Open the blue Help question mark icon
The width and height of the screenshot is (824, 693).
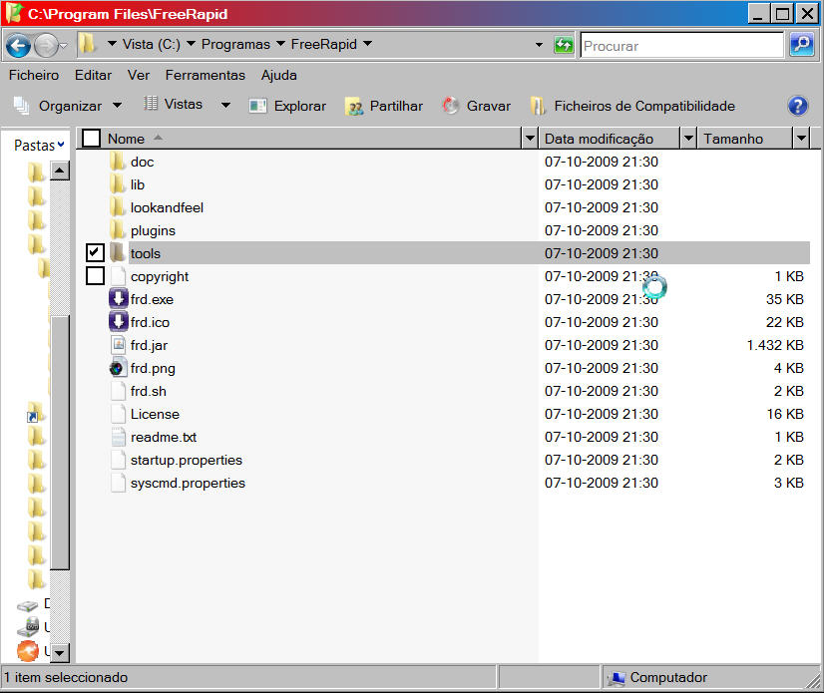[797, 106]
